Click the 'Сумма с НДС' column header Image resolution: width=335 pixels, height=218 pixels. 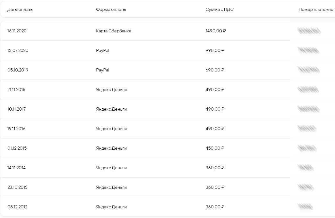[219, 9]
